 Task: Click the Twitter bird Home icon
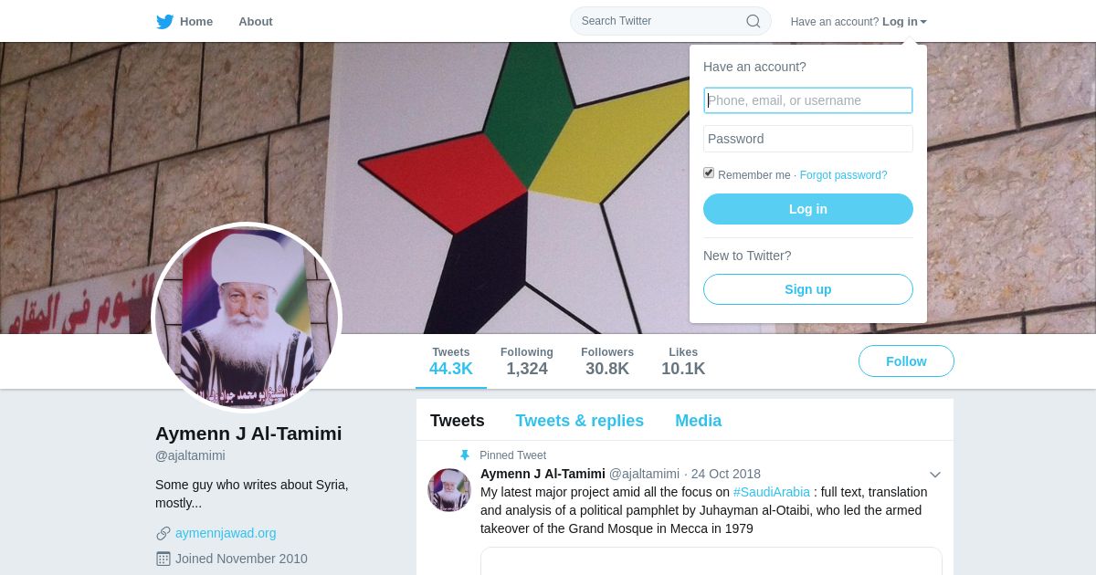click(x=164, y=22)
